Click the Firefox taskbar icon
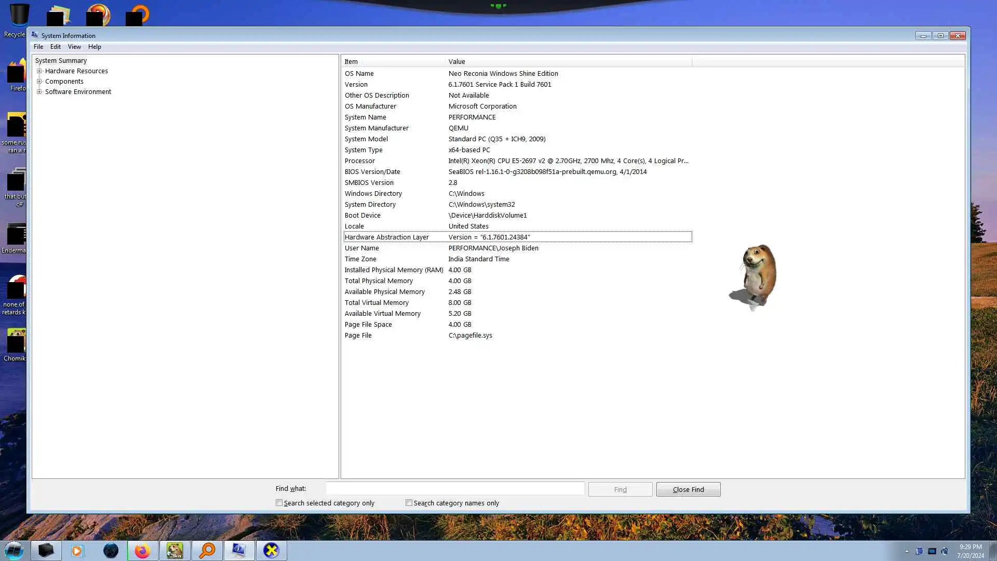 (142, 551)
